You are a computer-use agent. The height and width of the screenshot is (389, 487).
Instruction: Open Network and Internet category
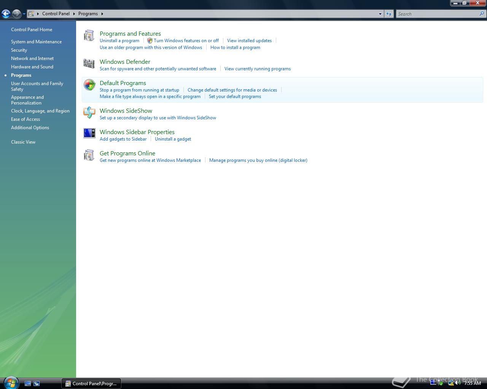[32, 59]
